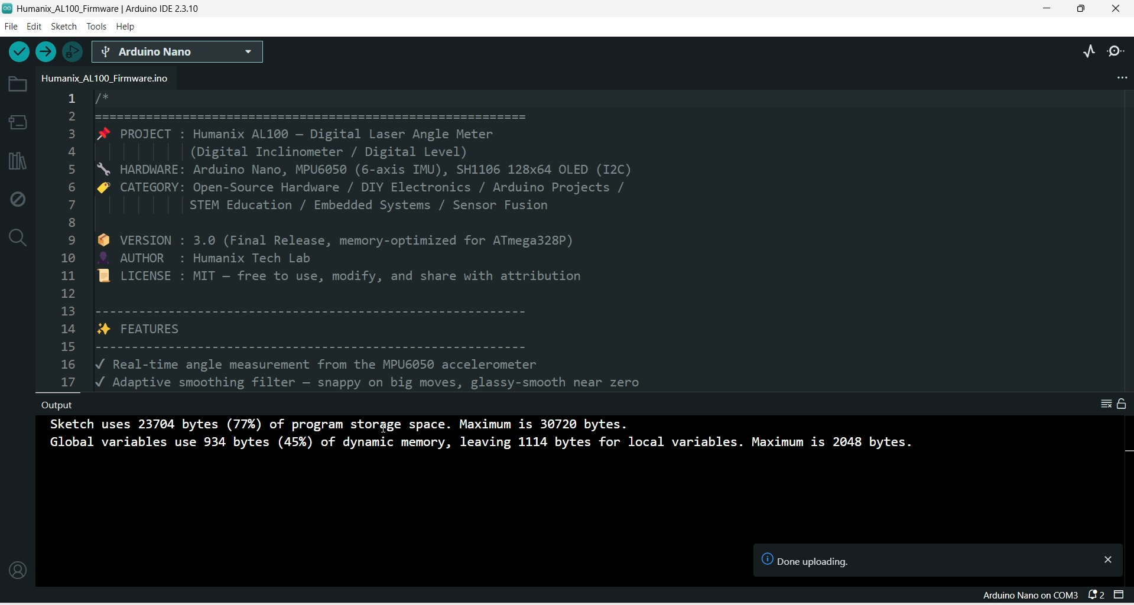
Task: Click the FEATURES heading line
Action: (x=138, y=330)
